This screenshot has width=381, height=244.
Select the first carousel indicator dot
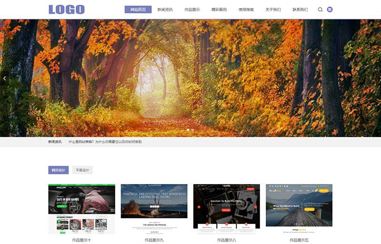[188, 130]
